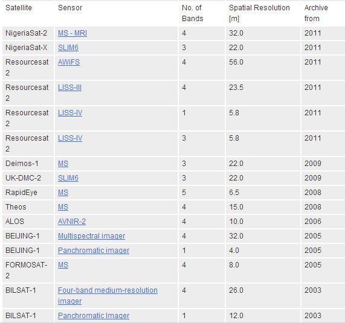Click the FORMOSAT-2 MS sensor link
Viewport: 345px width, 323px height.
[x=63, y=265]
